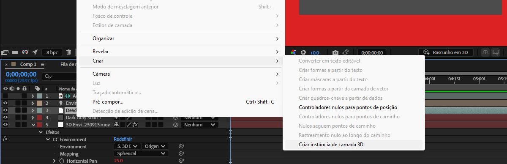This screenshot has width=507, height=164.
Task: Click the show snapshot icon
Action: pos(346,52)
